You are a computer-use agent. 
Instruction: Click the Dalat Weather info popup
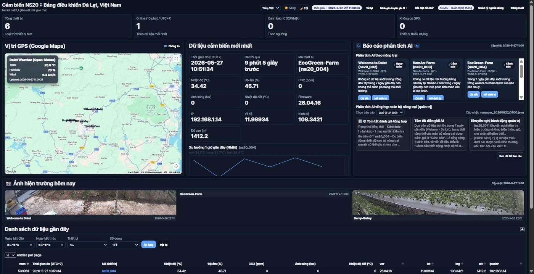pyautogui.click(x=32, y=69)
